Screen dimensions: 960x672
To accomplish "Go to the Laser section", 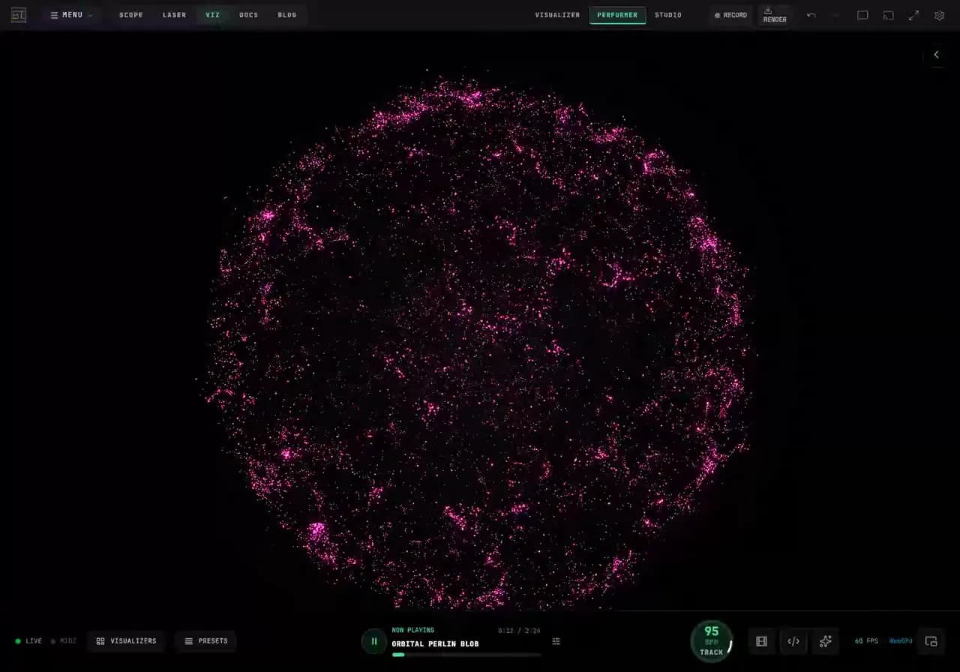I will point(175,15).
